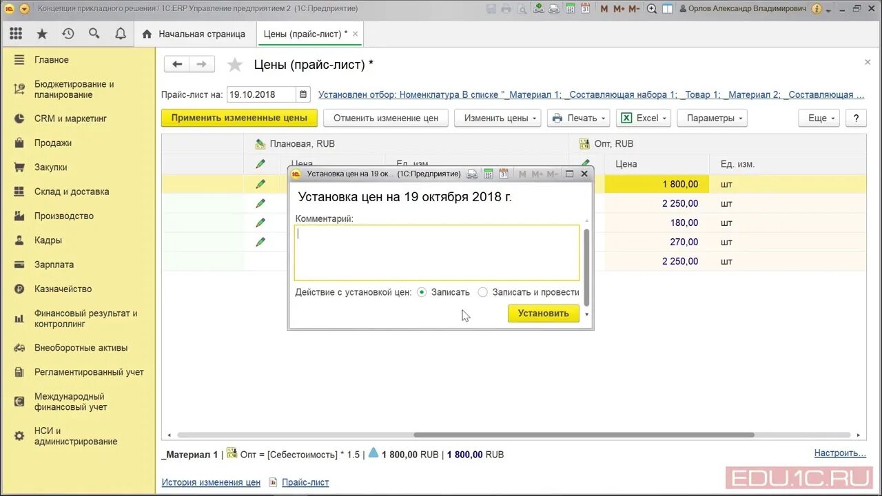Open История изменения цен link
This screenshot has height=496, width=882.
tap(211, 482)
